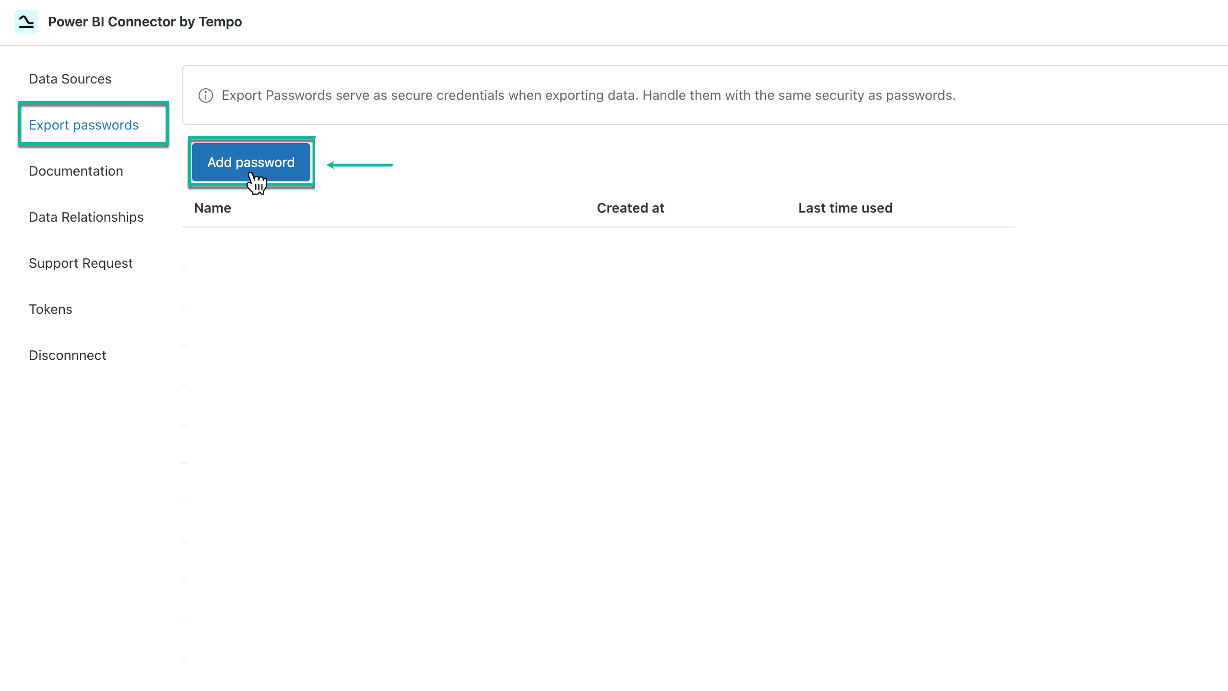Screen dimensions: 1228x691
Task: Click the cursor-highlighted Add password control
Action: [x=251, y=162]
